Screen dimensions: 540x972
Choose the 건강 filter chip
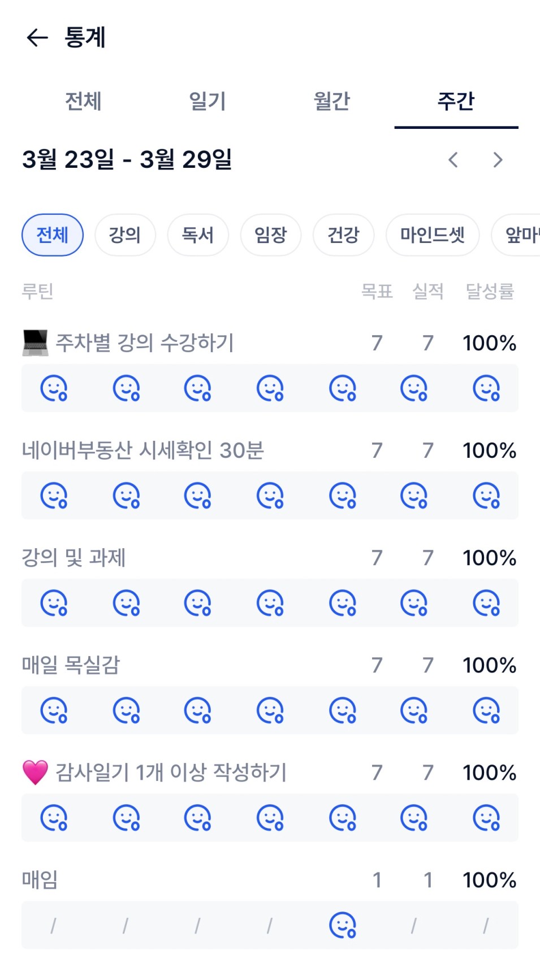point(344,235)
